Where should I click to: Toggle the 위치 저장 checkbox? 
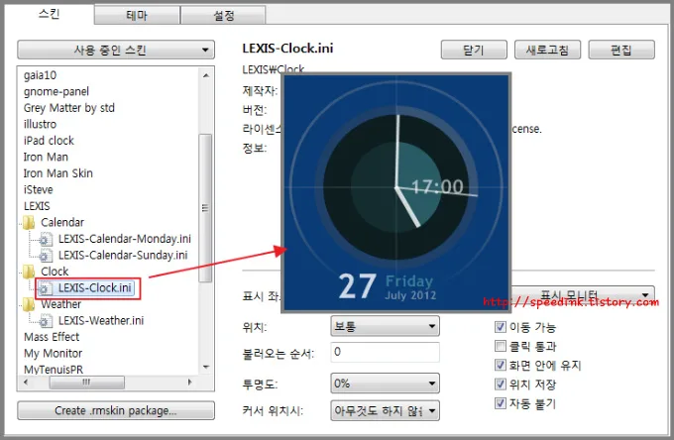(500, 385)
